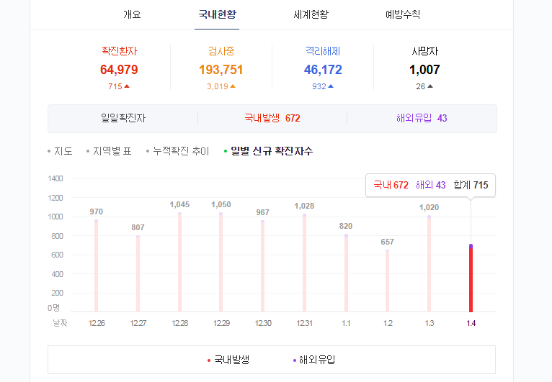Select the 12.28 bar labeled 1,045

pos(180,262)
